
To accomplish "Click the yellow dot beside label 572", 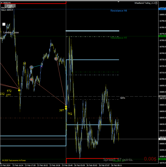I will pyautogui.click(x=19, y=90).
